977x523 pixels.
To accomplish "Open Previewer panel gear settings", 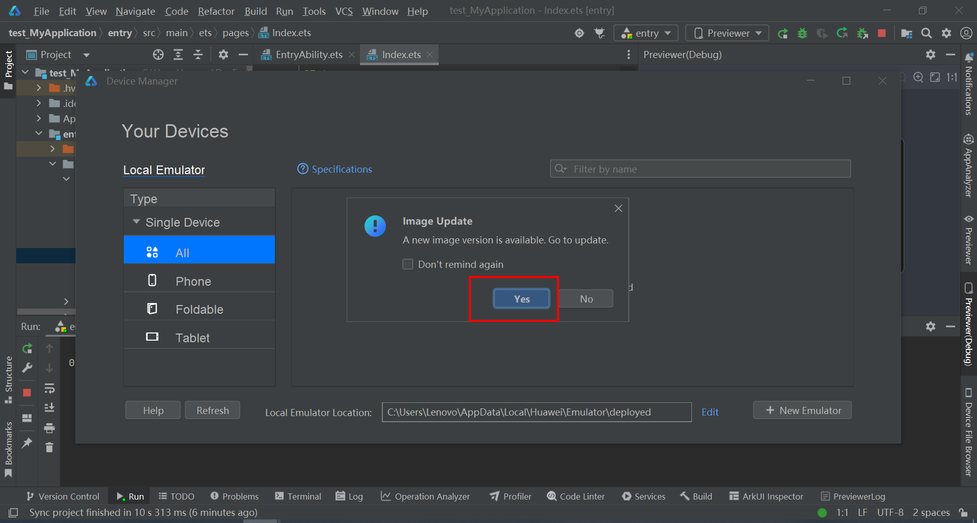I will pyautogui.click(x=931, y=54).
